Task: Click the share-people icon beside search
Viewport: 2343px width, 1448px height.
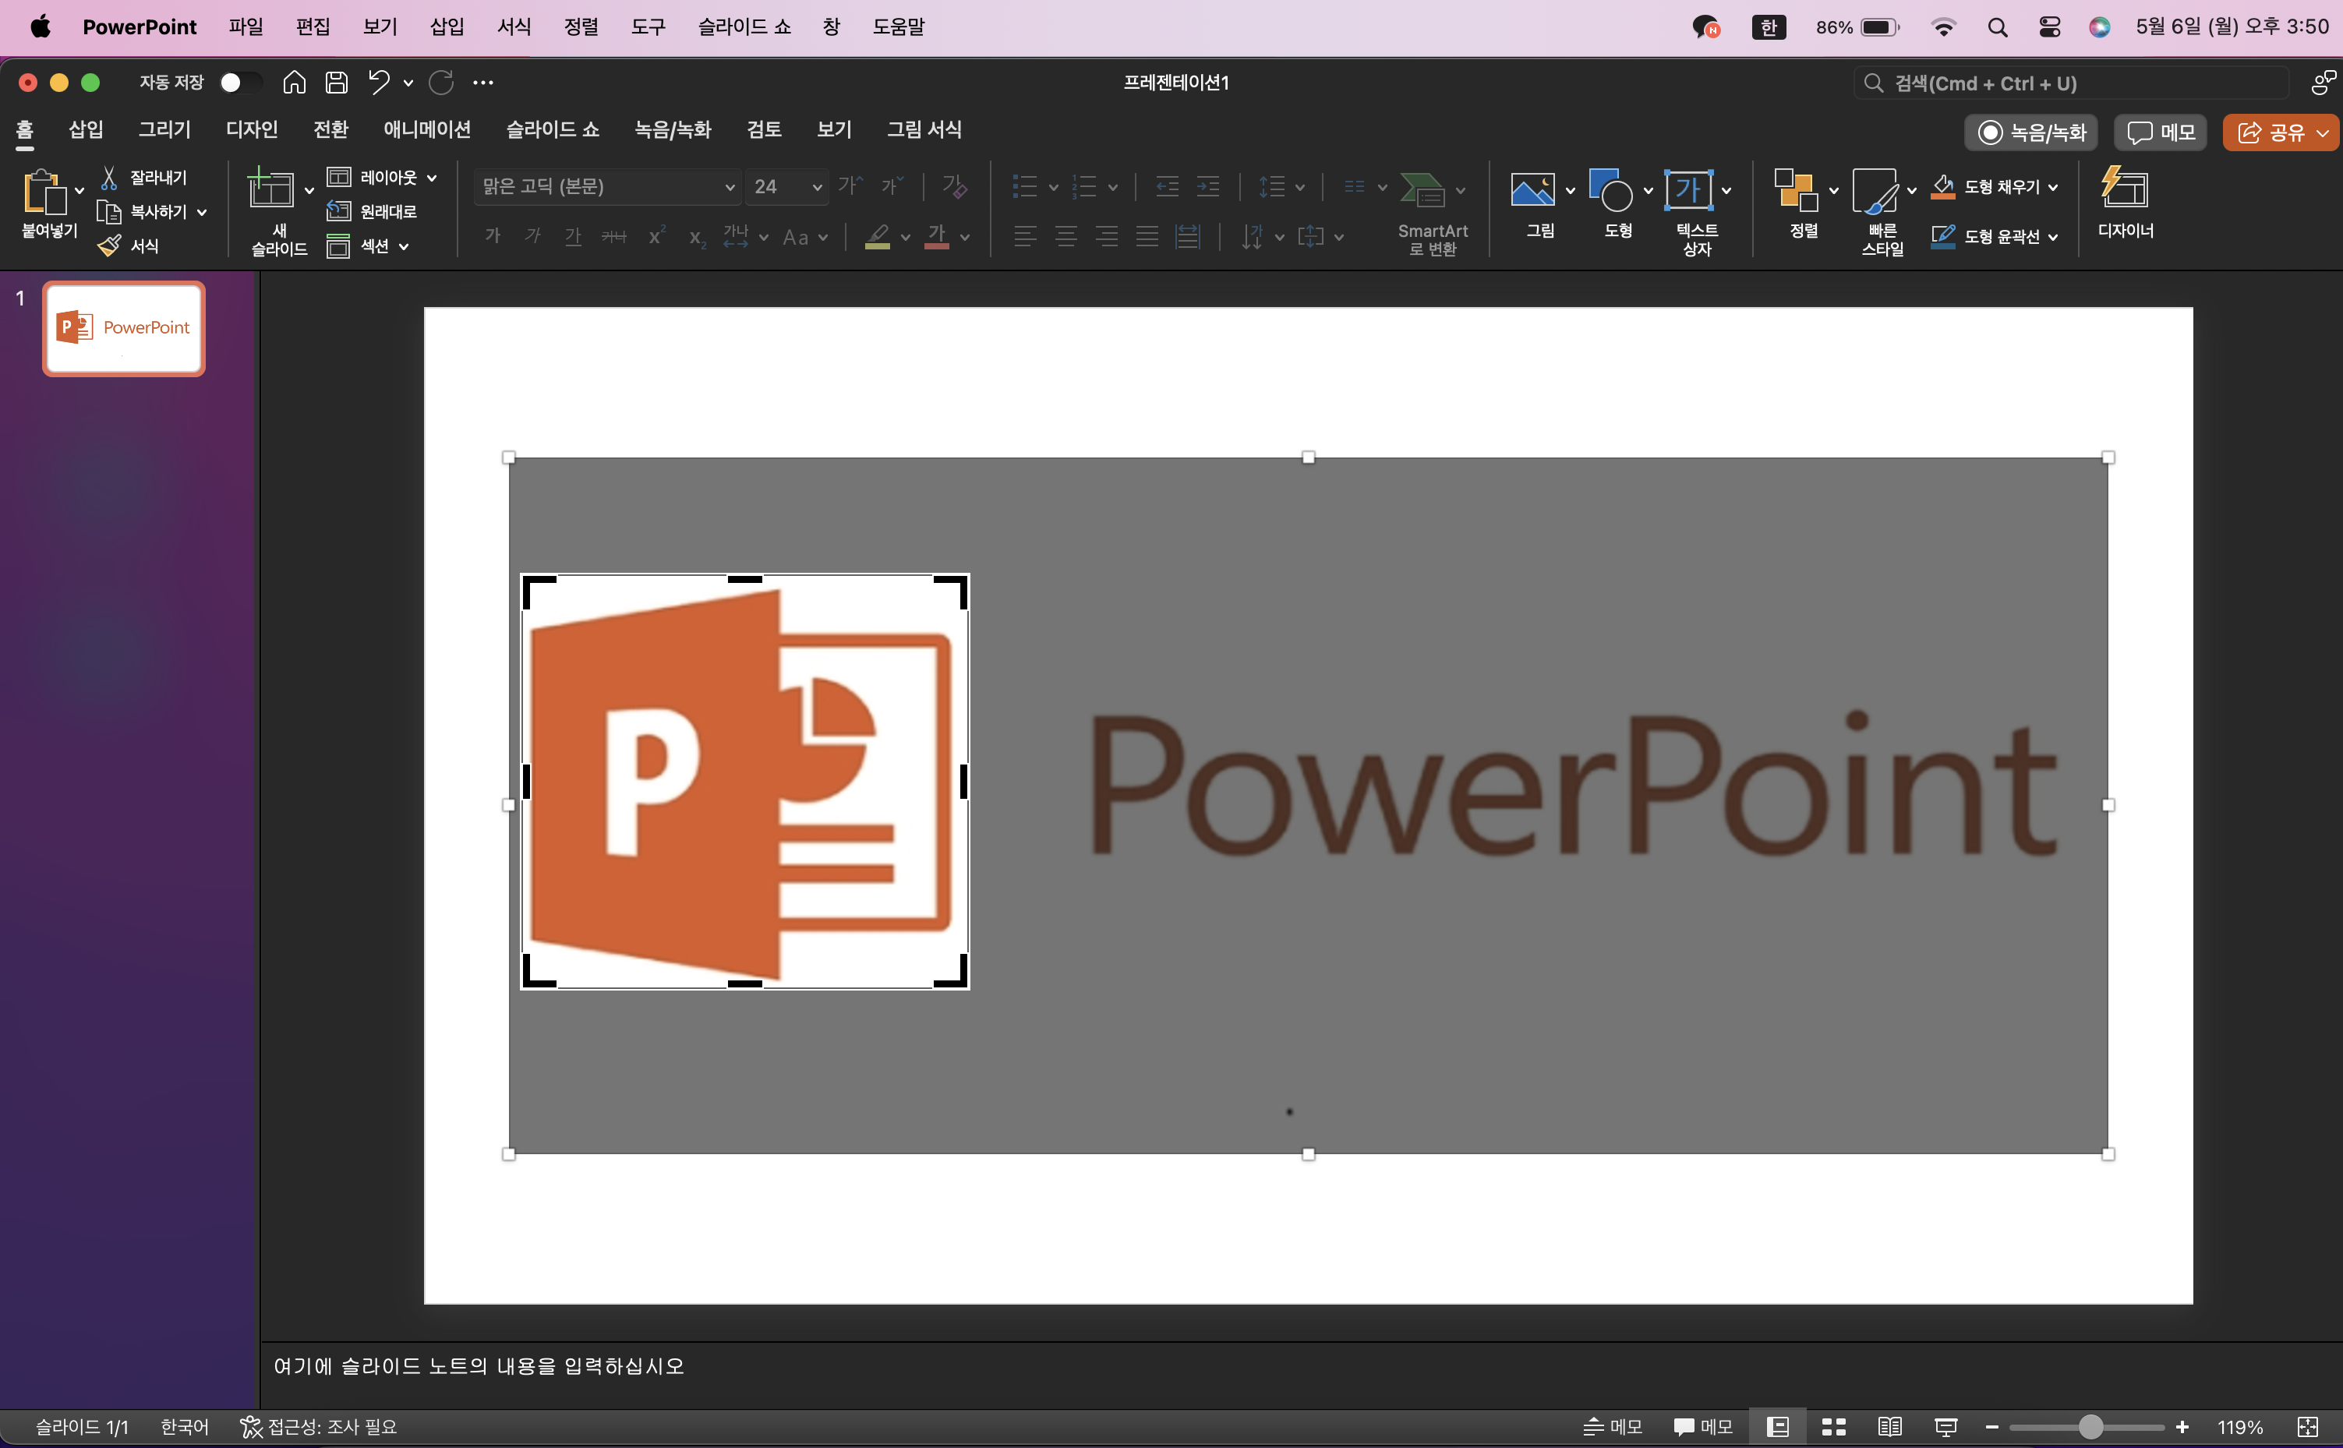Action: 2324,83
